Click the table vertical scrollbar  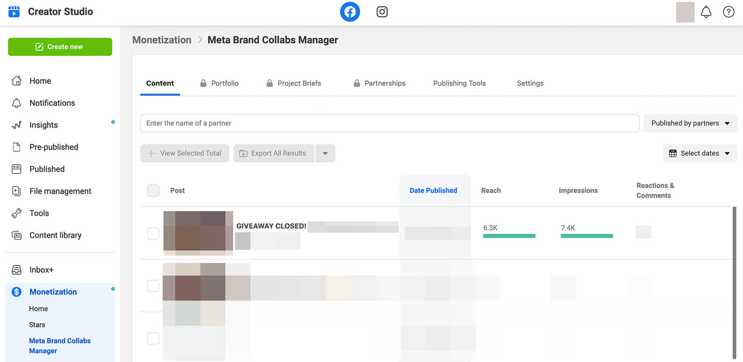[734, 283]
